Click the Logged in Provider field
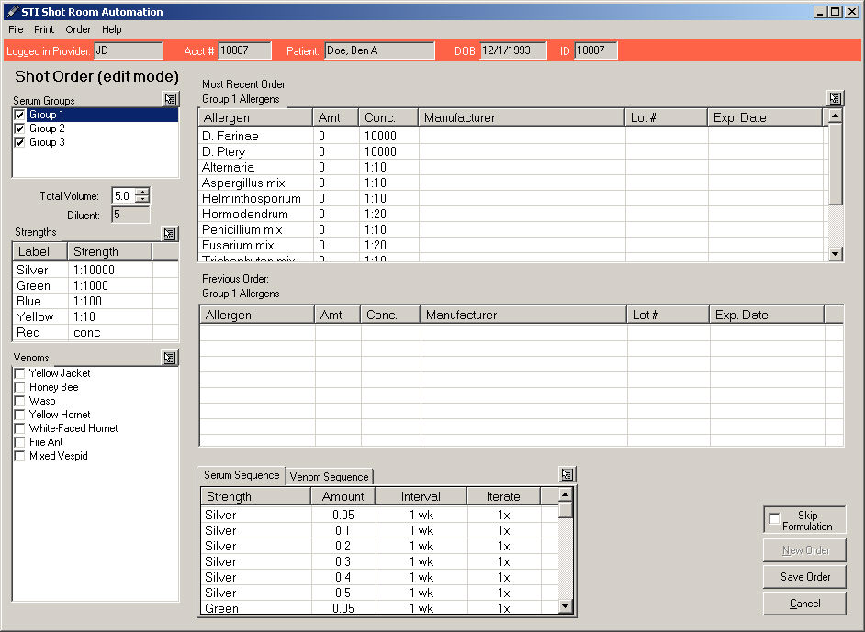 point(129,50)
